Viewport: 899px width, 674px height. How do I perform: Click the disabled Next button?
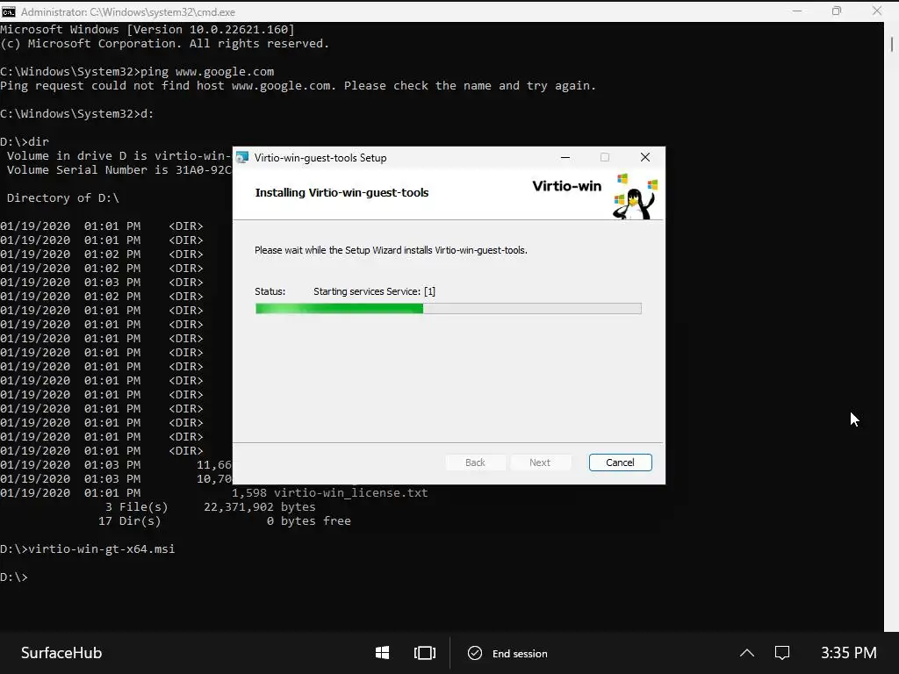[x=540, y=462]
